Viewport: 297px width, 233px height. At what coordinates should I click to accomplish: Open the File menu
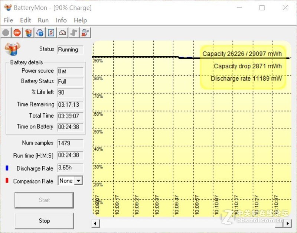(x=8, y=20)
